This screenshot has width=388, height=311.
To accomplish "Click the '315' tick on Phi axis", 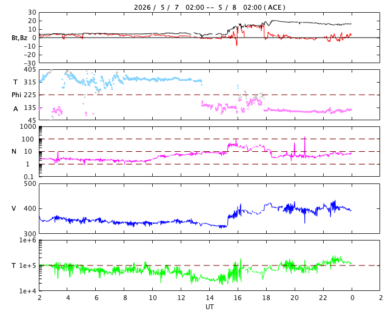I will pyautogui.click(x=30, y=82).
